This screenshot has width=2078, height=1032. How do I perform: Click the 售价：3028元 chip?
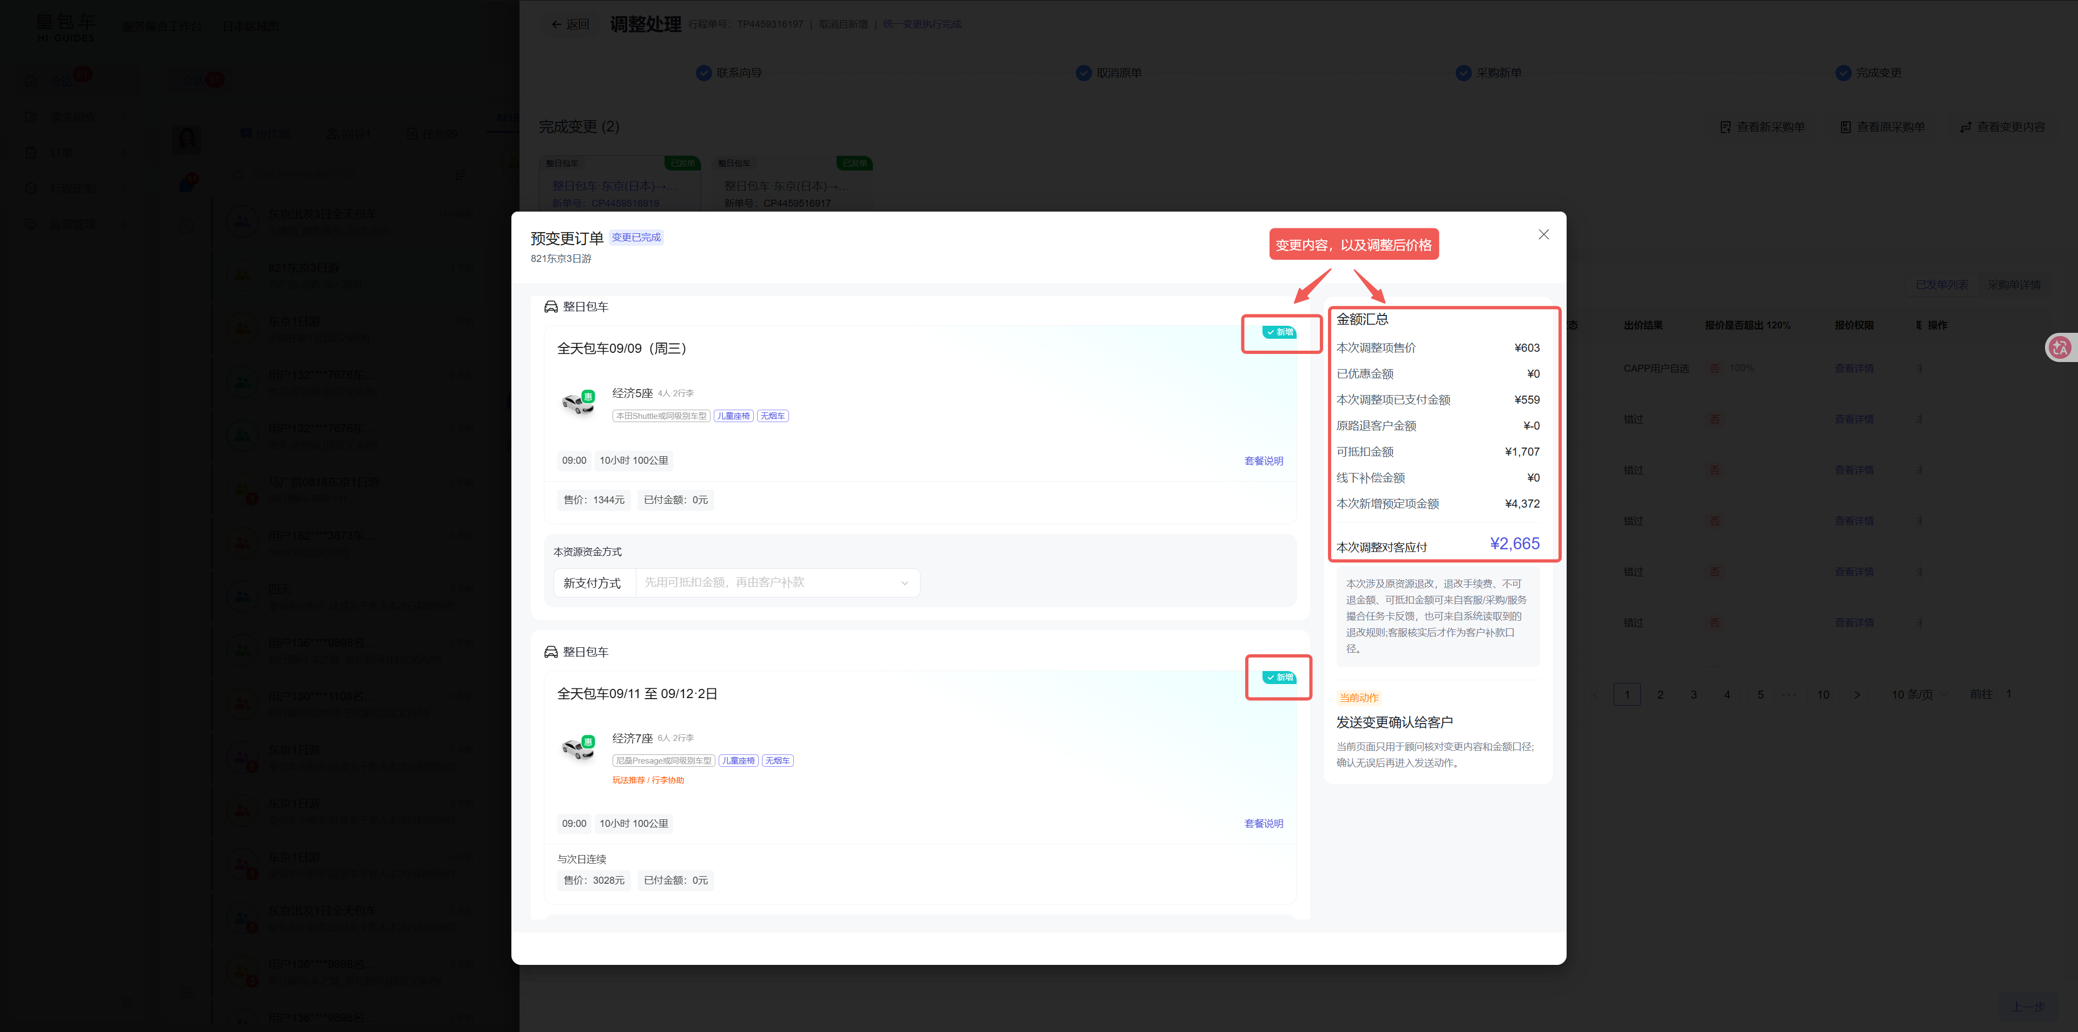594,880
